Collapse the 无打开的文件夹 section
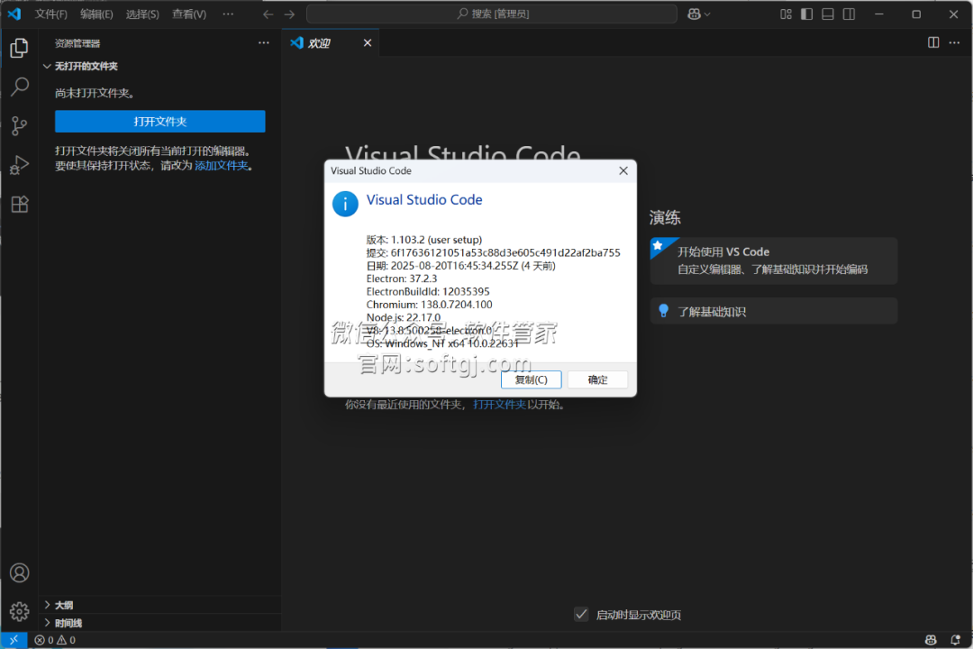Screen dimensions: 973x649 86,67
